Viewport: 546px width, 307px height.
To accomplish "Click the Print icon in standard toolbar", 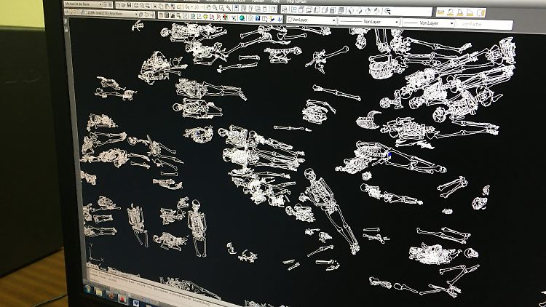I will [x=136, y=6].
